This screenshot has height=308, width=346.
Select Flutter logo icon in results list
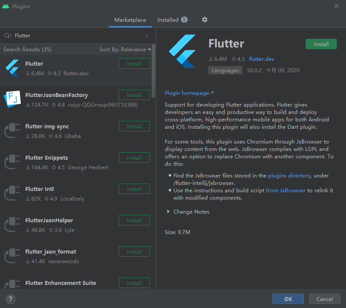tap(12, 68)
